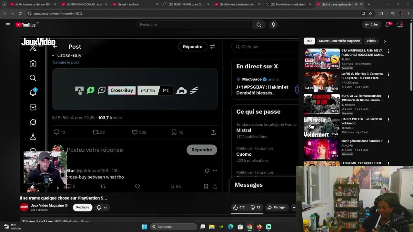Screen dimensions: 413x232
Task: Open Firefox from the taskbar
Action: [x=259, y=227]
